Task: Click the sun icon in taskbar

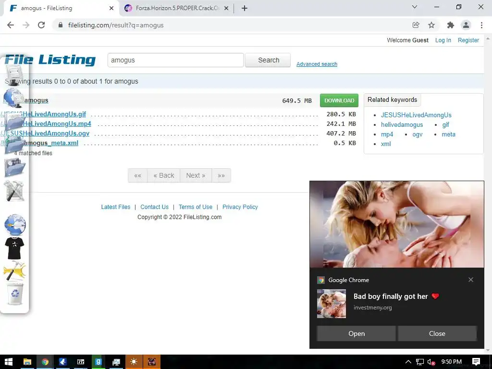Action: [x=134, y=362]
